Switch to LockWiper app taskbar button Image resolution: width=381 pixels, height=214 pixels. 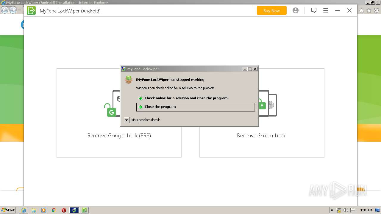[84, 210]
